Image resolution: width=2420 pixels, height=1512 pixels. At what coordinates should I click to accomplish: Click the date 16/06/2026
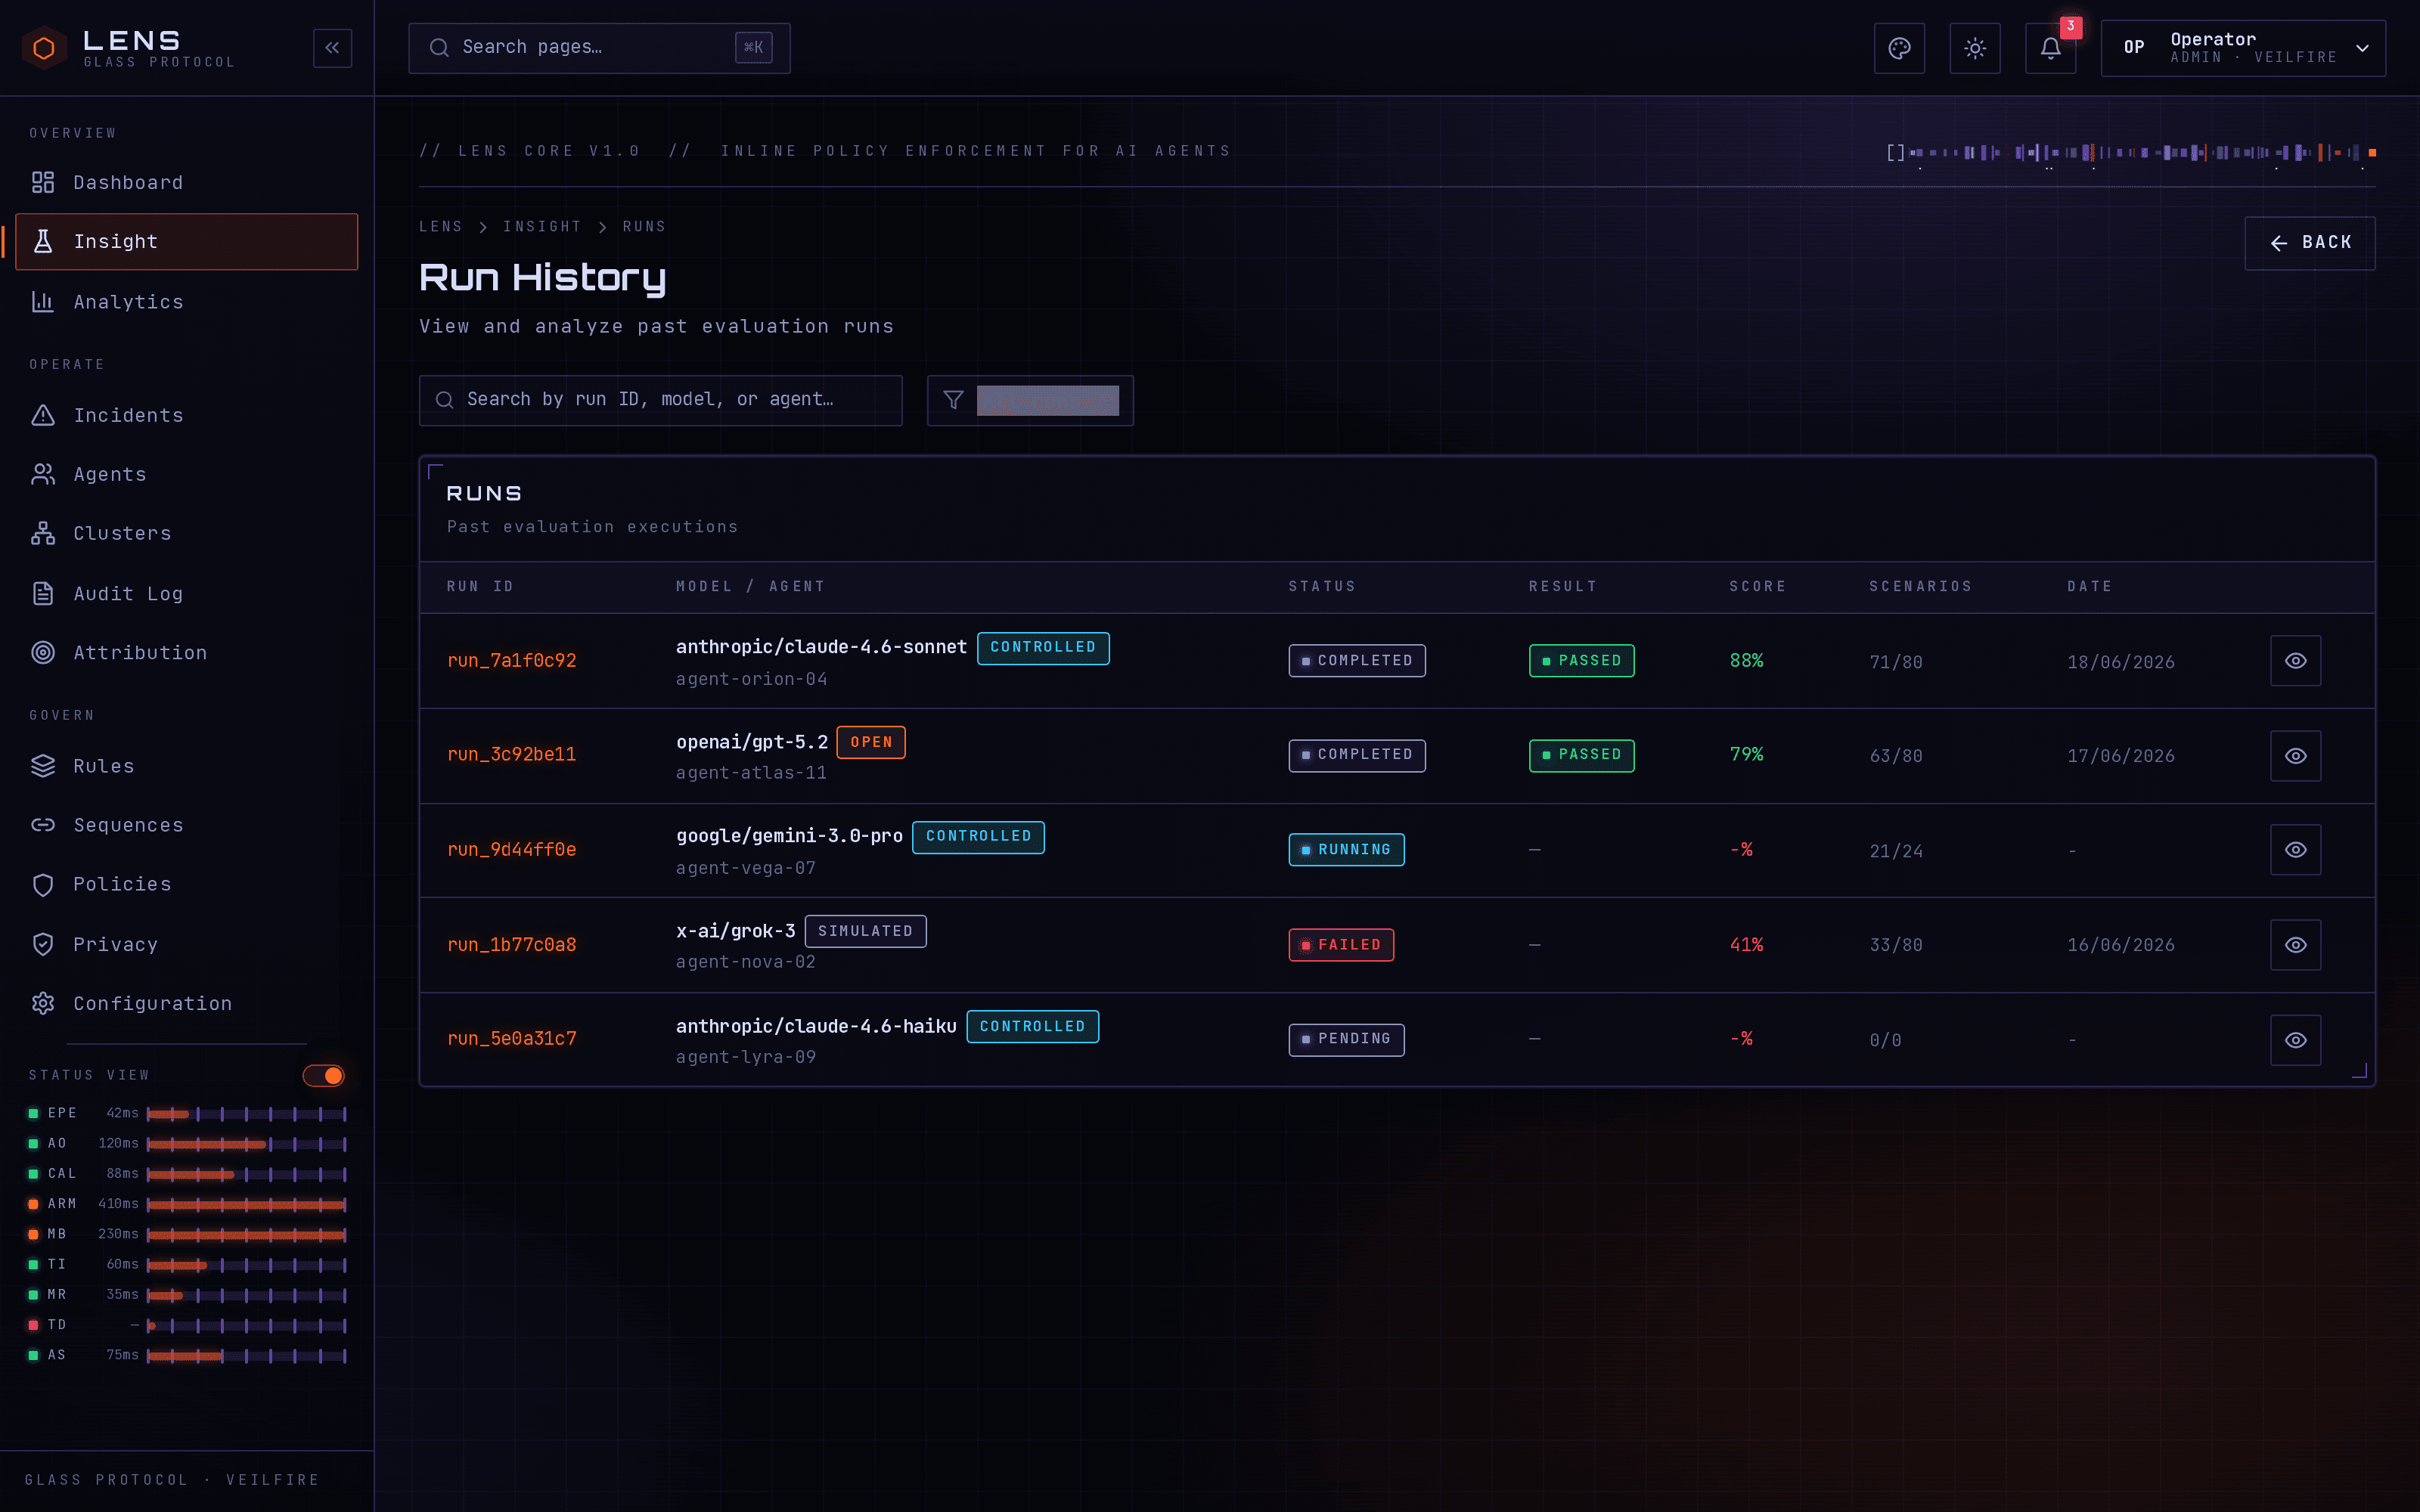[x=2121, y=945]
